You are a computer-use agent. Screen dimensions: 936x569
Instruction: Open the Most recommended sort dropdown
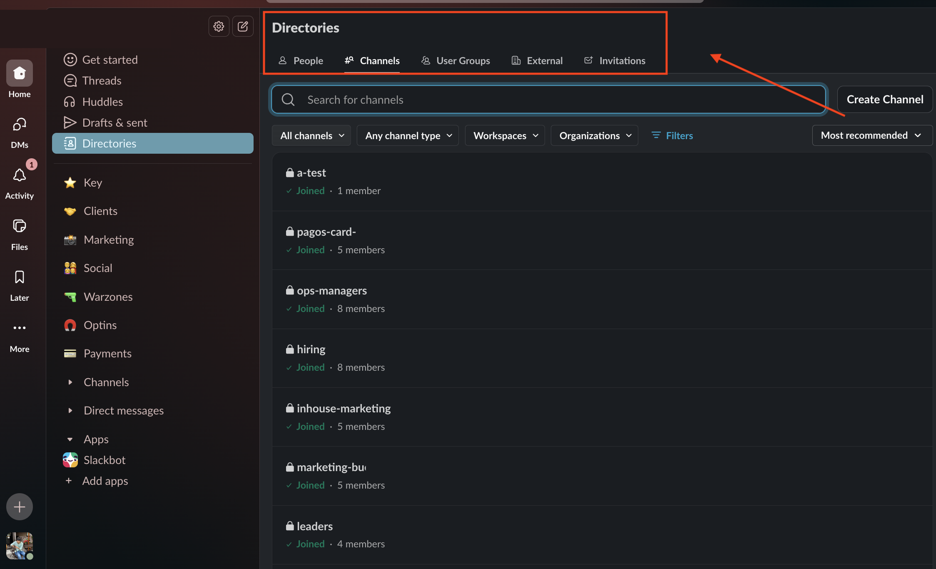[872, 135]
